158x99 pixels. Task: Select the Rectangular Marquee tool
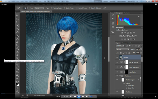(17, 19)
